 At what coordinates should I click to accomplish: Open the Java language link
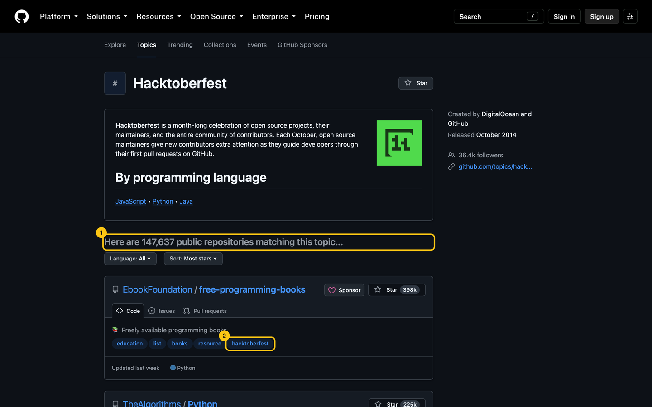(x=186, y=201)
